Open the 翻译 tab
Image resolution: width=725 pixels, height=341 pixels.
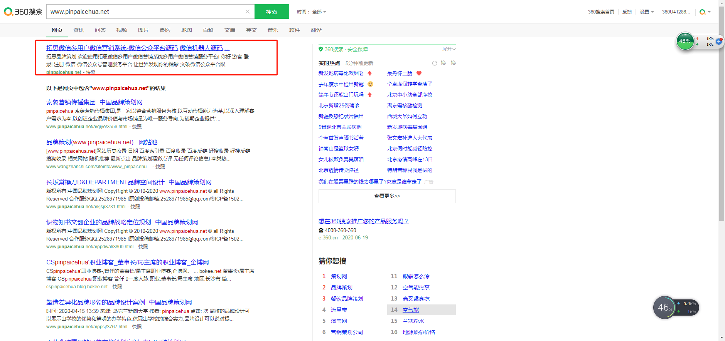coord(316,30)
